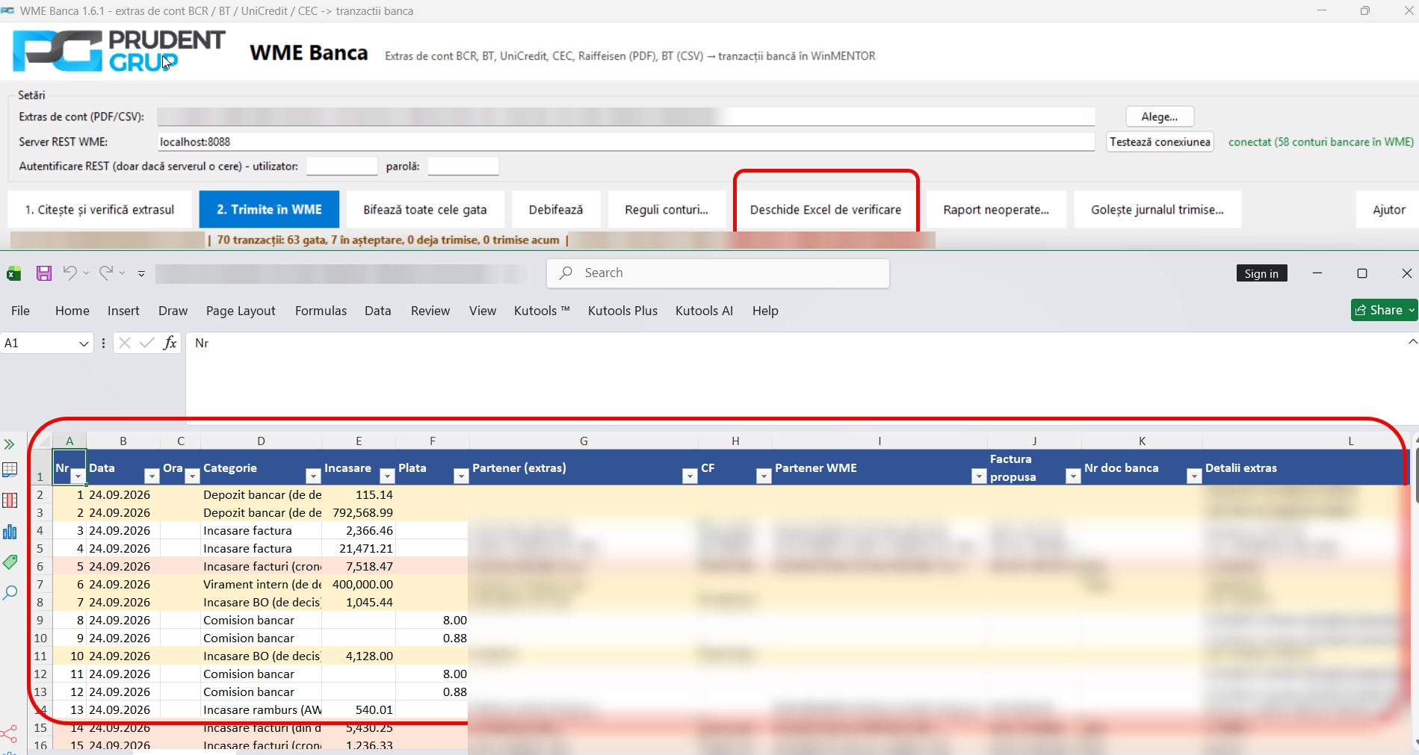The width and height of the screenshot is (1419, 755).
Task: Open filter dropdown for Plata column
Action: [461, 476]
